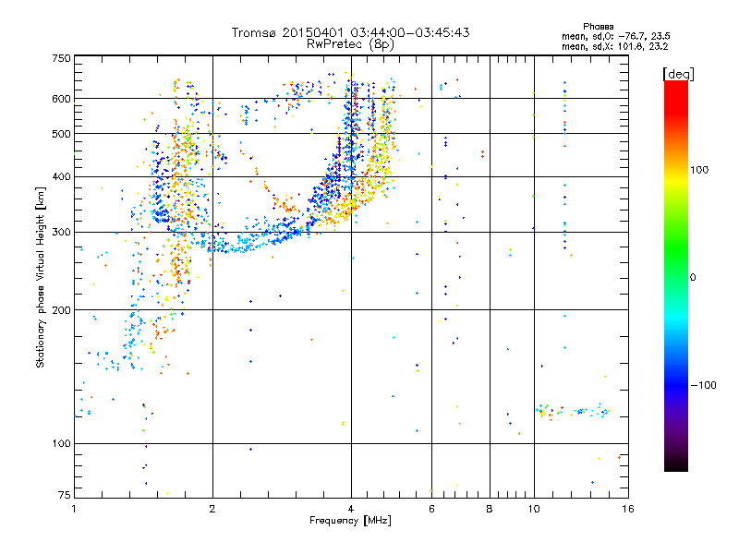Screen dimensions: 739x554
Task: Click the mean sd,X statistics line
Action: (614, 47)
